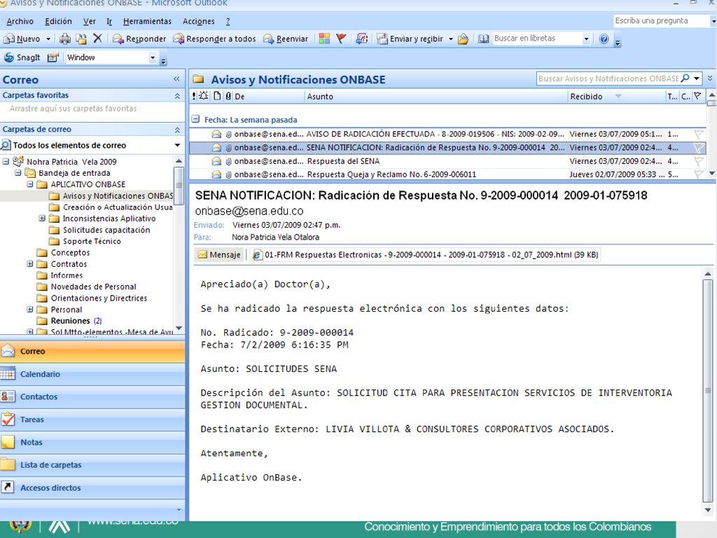
Task: Flag the Respuesta Queja y Reclamo message
Action: (x=698, y=174)
